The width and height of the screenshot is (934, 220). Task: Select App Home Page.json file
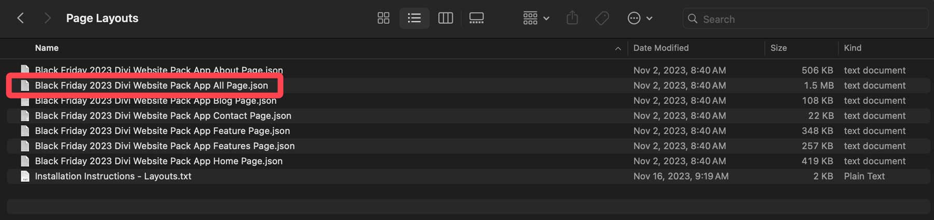coord(159,161)
